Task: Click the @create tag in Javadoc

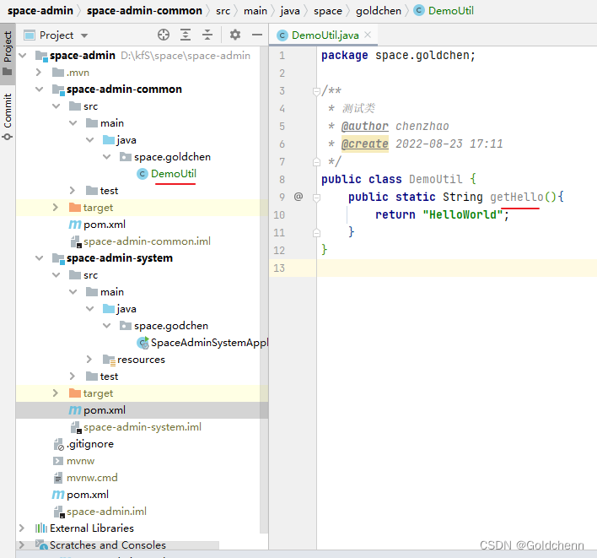Action: 365,144
